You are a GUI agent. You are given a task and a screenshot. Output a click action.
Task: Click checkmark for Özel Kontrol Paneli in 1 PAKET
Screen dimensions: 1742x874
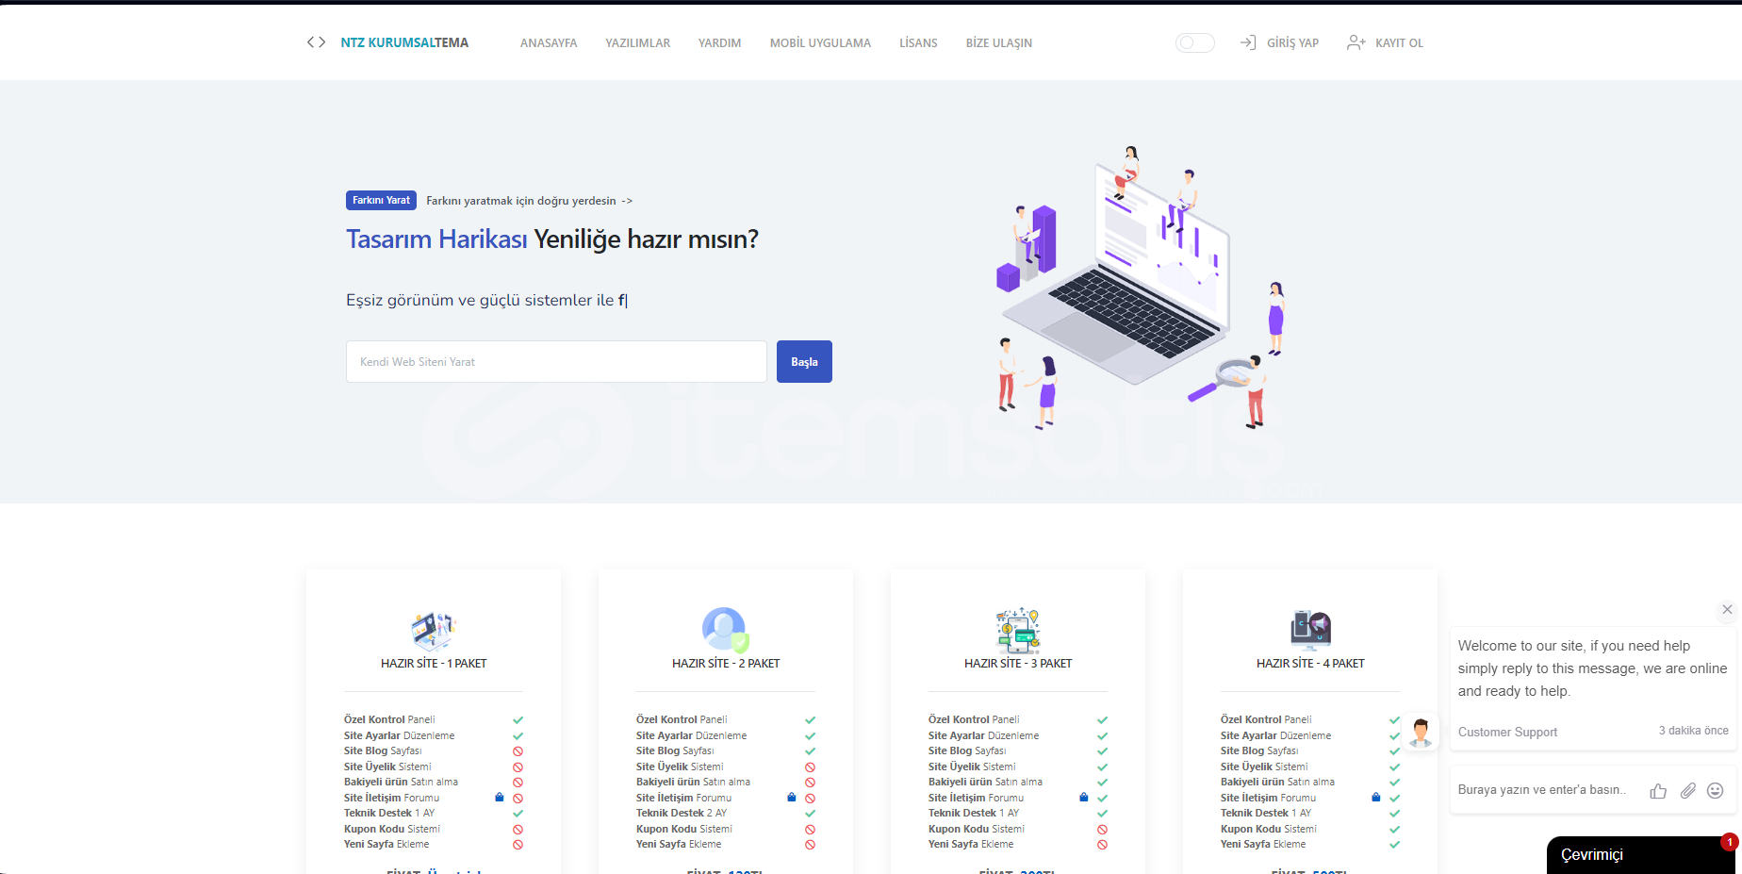coord(518,720)
